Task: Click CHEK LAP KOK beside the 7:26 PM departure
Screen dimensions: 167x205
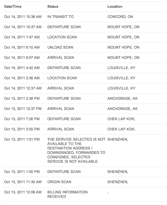Action: 121,119
